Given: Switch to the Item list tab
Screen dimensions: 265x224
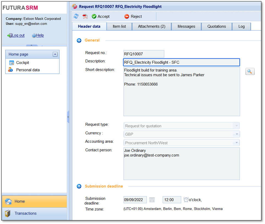Looking at the screenshot, I should tap(120, 26).
